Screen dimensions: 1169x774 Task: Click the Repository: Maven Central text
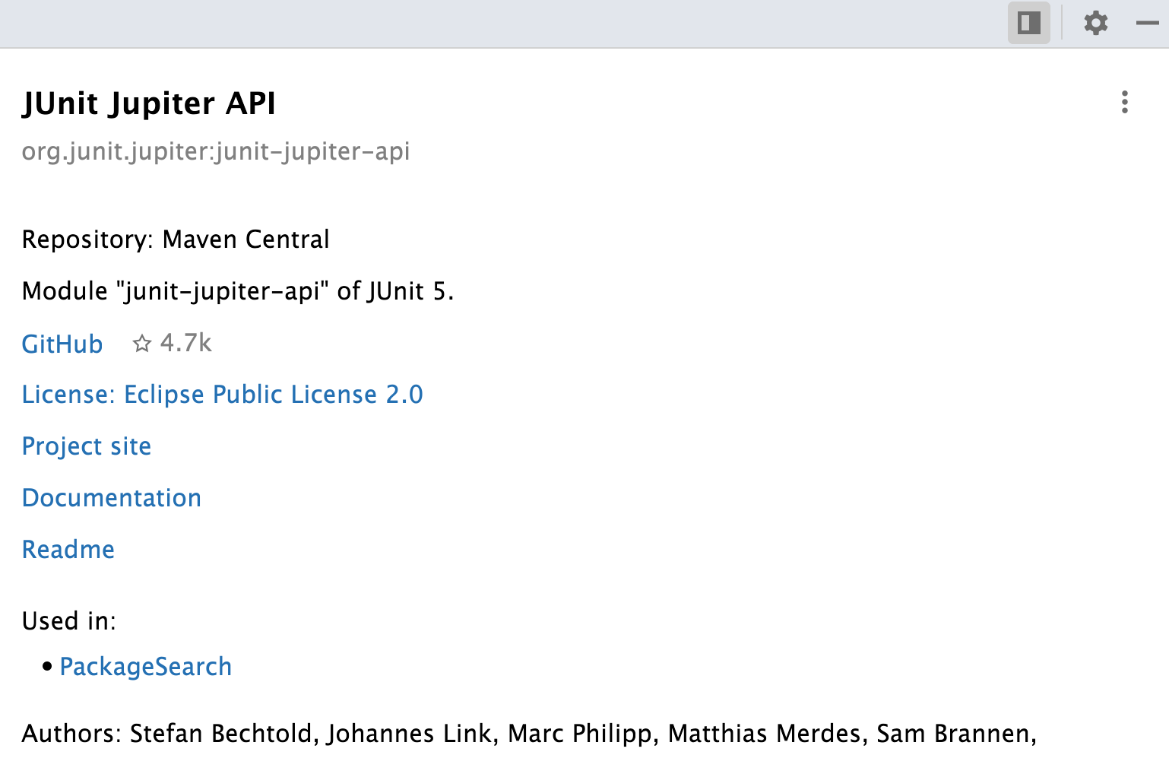pyautogui.click(x=176, y=239)
